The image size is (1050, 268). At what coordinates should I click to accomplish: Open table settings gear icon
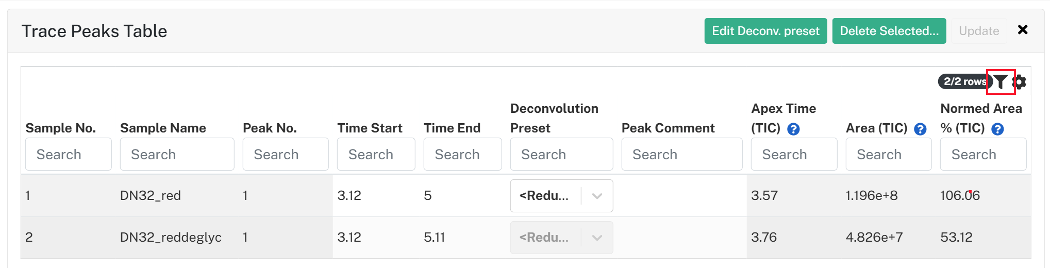tap(1020, 81)
